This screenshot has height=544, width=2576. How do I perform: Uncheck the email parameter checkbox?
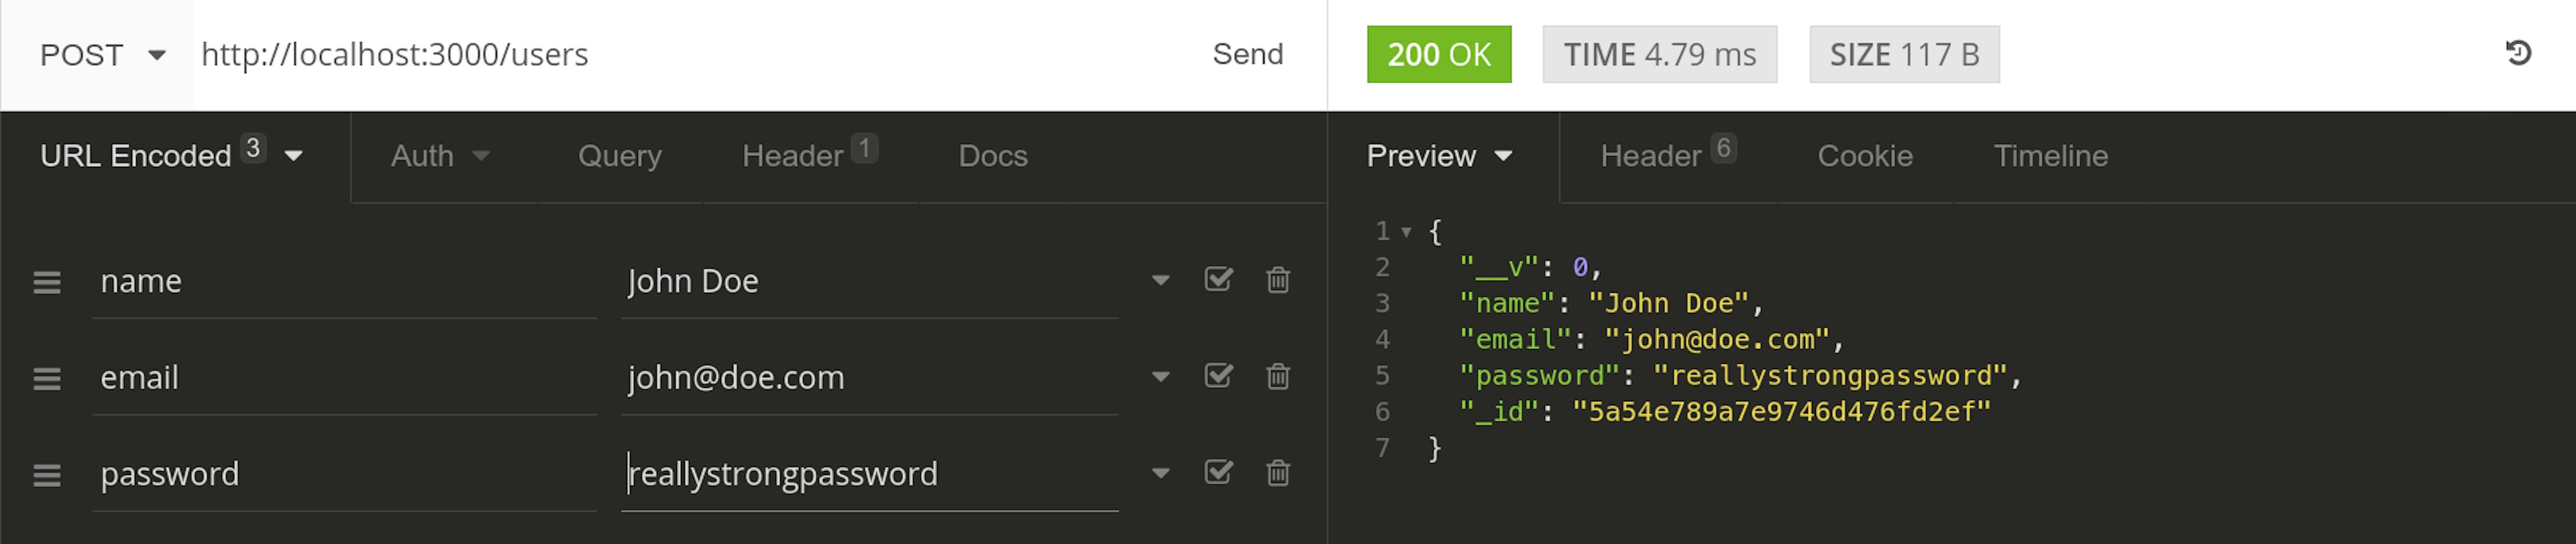[x=1218, y=377]
